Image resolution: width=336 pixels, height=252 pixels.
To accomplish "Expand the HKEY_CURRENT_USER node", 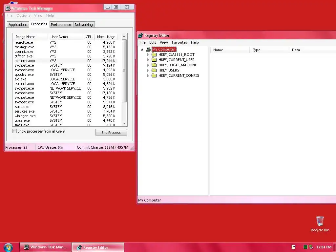I will (x=148, y=60).
